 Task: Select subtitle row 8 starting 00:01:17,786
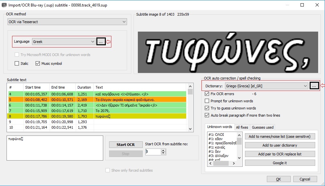[97, 116]
